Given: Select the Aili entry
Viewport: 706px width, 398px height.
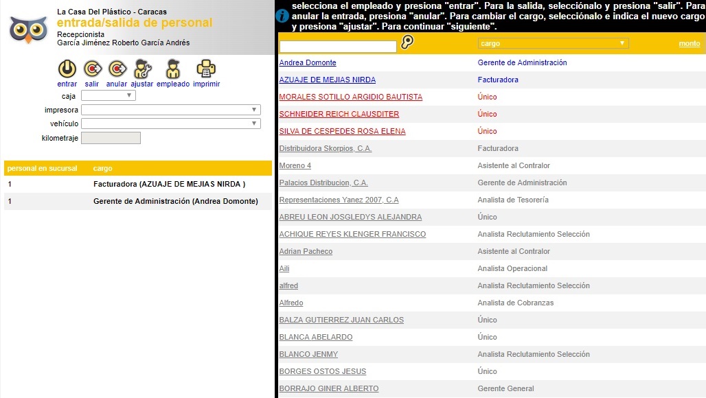Looking at the screenshot, I should [284, 268].
